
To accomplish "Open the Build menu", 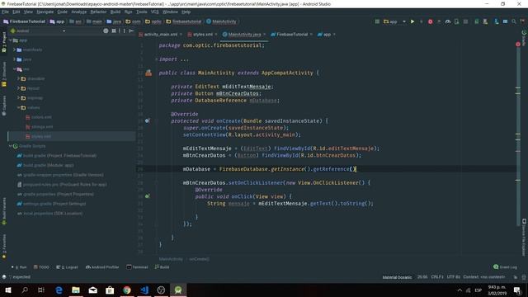I will pos(115,12).
